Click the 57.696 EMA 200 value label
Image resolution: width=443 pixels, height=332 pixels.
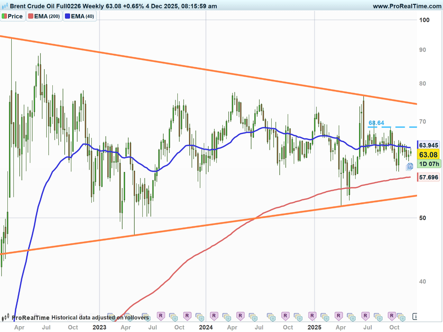(429, 177)
